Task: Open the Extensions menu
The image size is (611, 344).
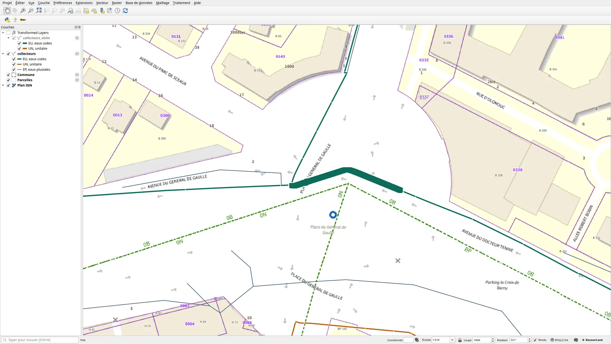Action: [84, 3]
